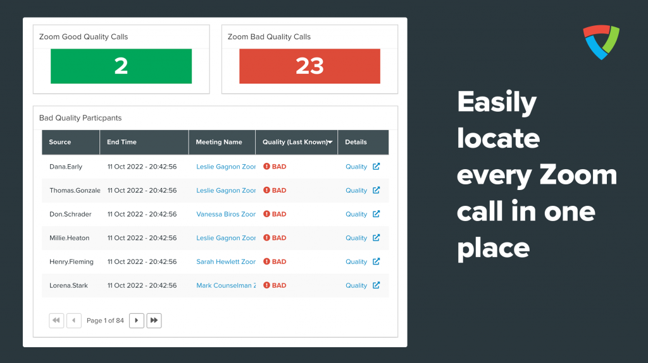Click BAD alert icon in Dana.Early row

coord(266,166)
